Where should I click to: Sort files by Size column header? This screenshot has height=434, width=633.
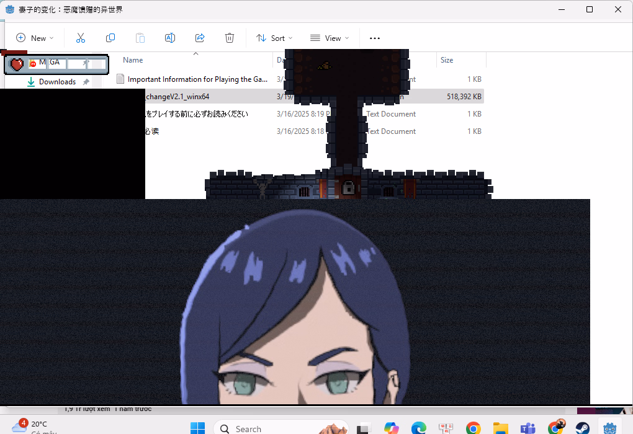[447, 60]
